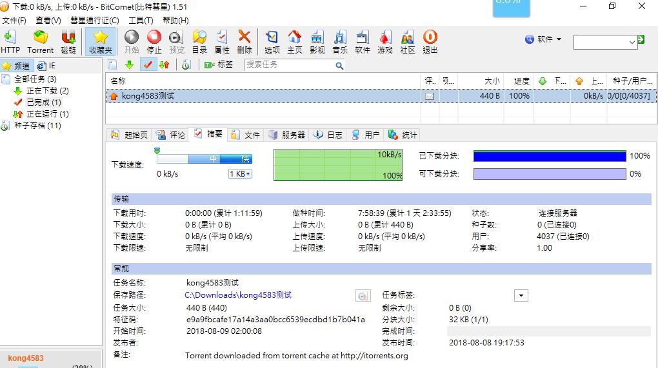Open the 起始页 detail tab

pyautogui.click(x=129, y=135)
